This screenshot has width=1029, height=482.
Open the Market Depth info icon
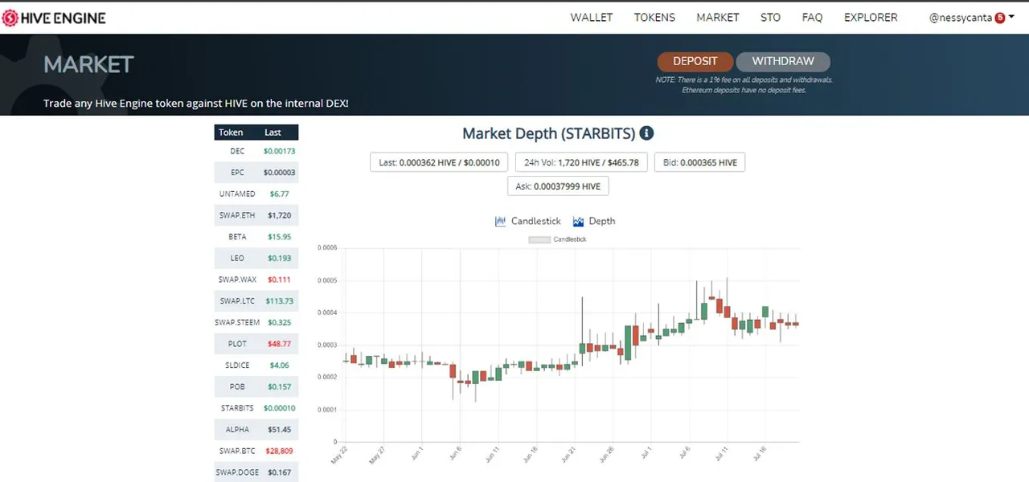point(646,133)
